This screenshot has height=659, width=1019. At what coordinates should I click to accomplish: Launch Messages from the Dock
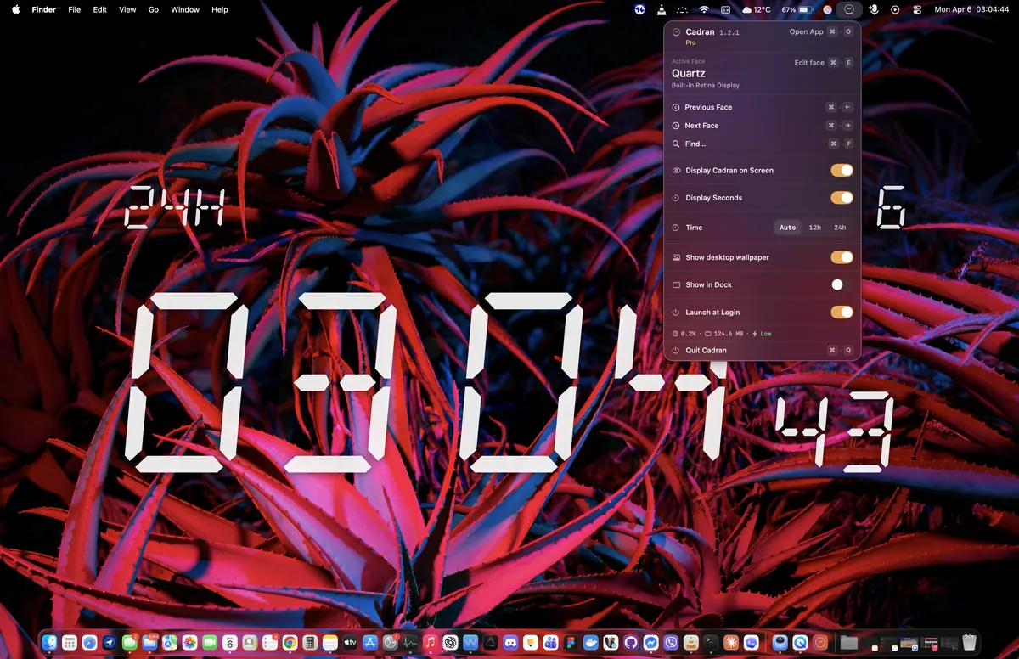[x=130, y=643]
